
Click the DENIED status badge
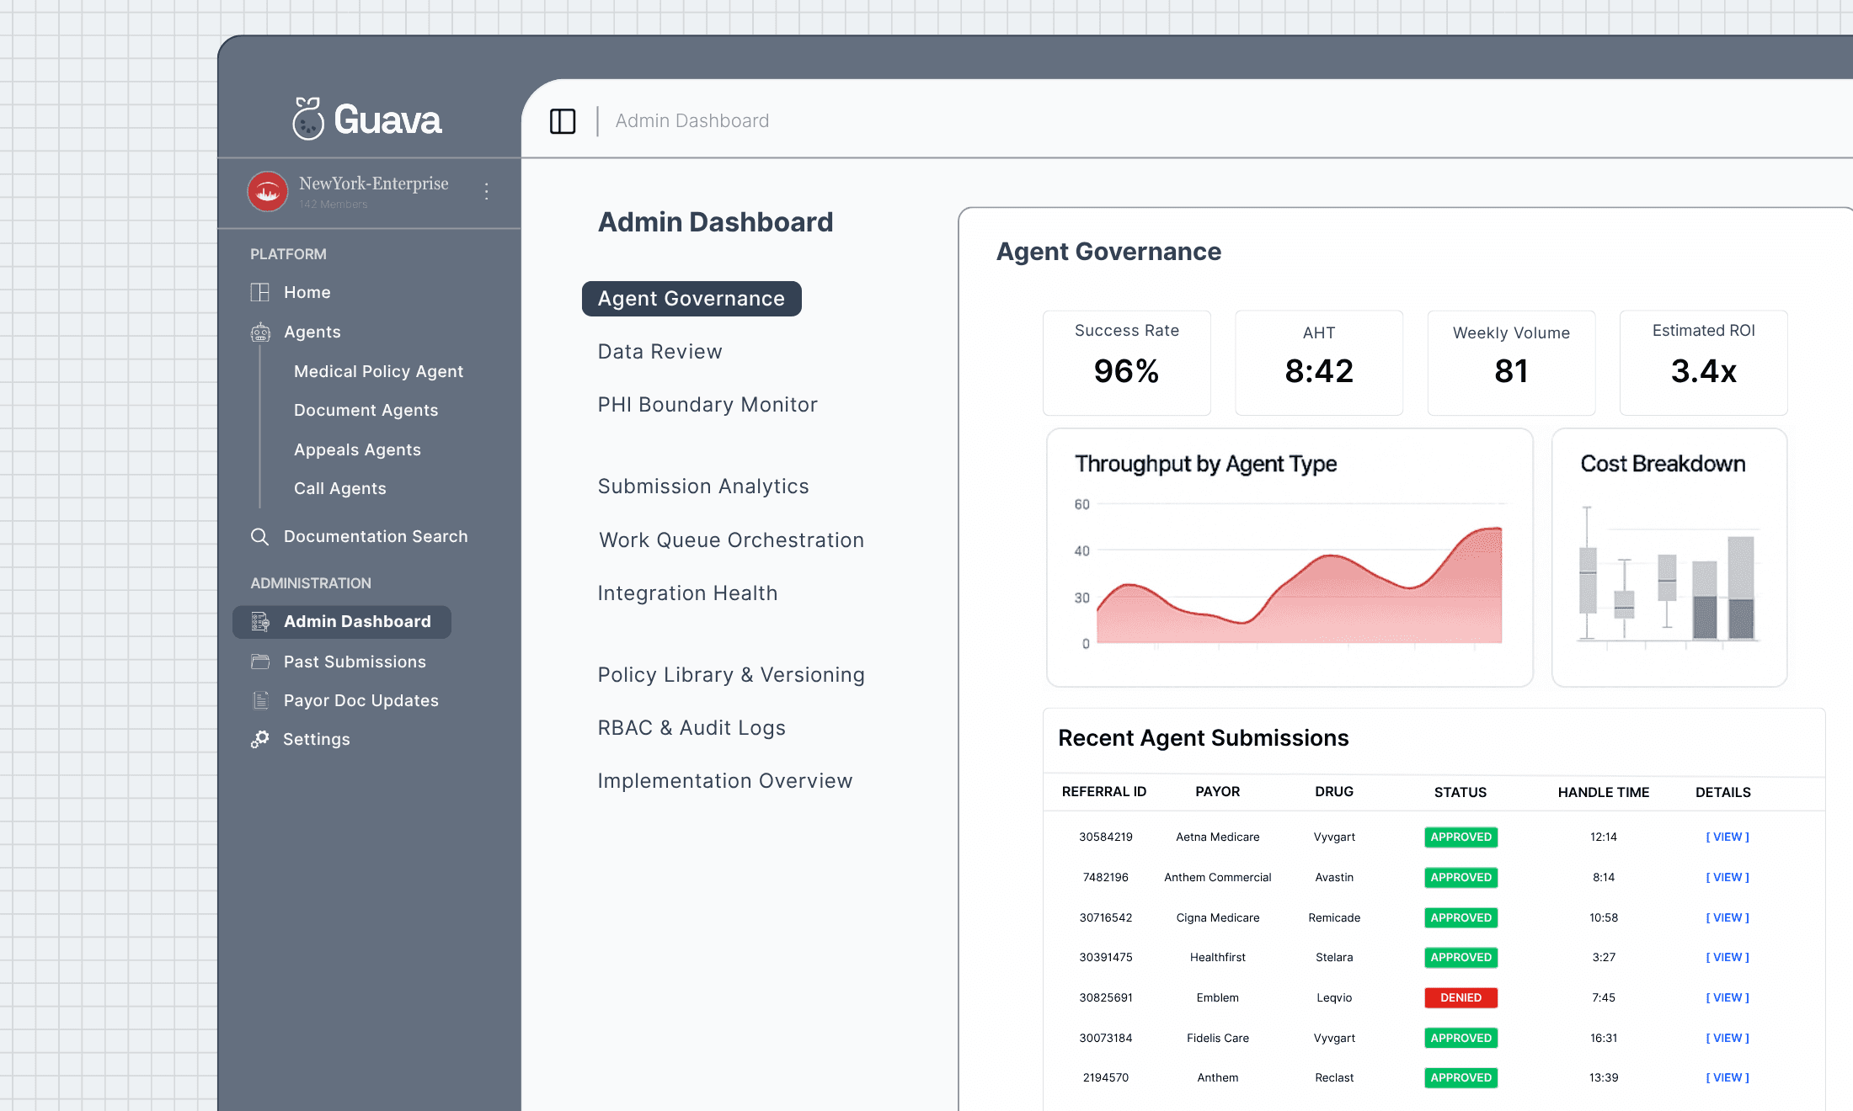pos(1461,997)
